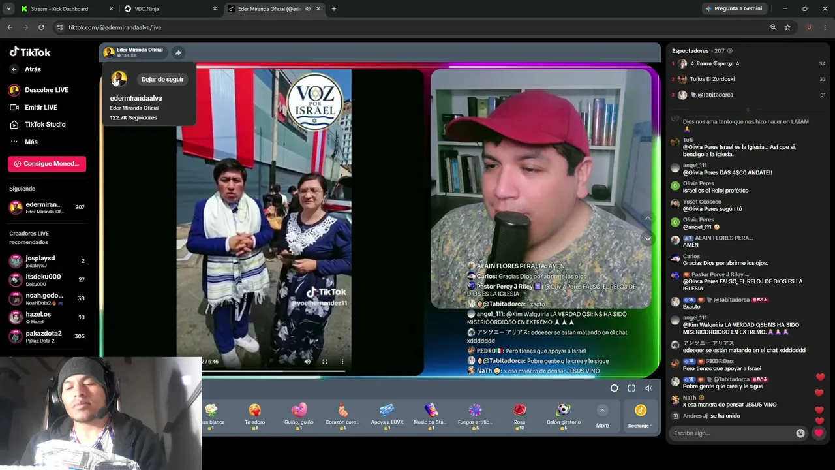Screen dimensions: 835x470
Task: Open edermirandaalva profile name link
Action: pyautogui.click(x=136, y=98)
